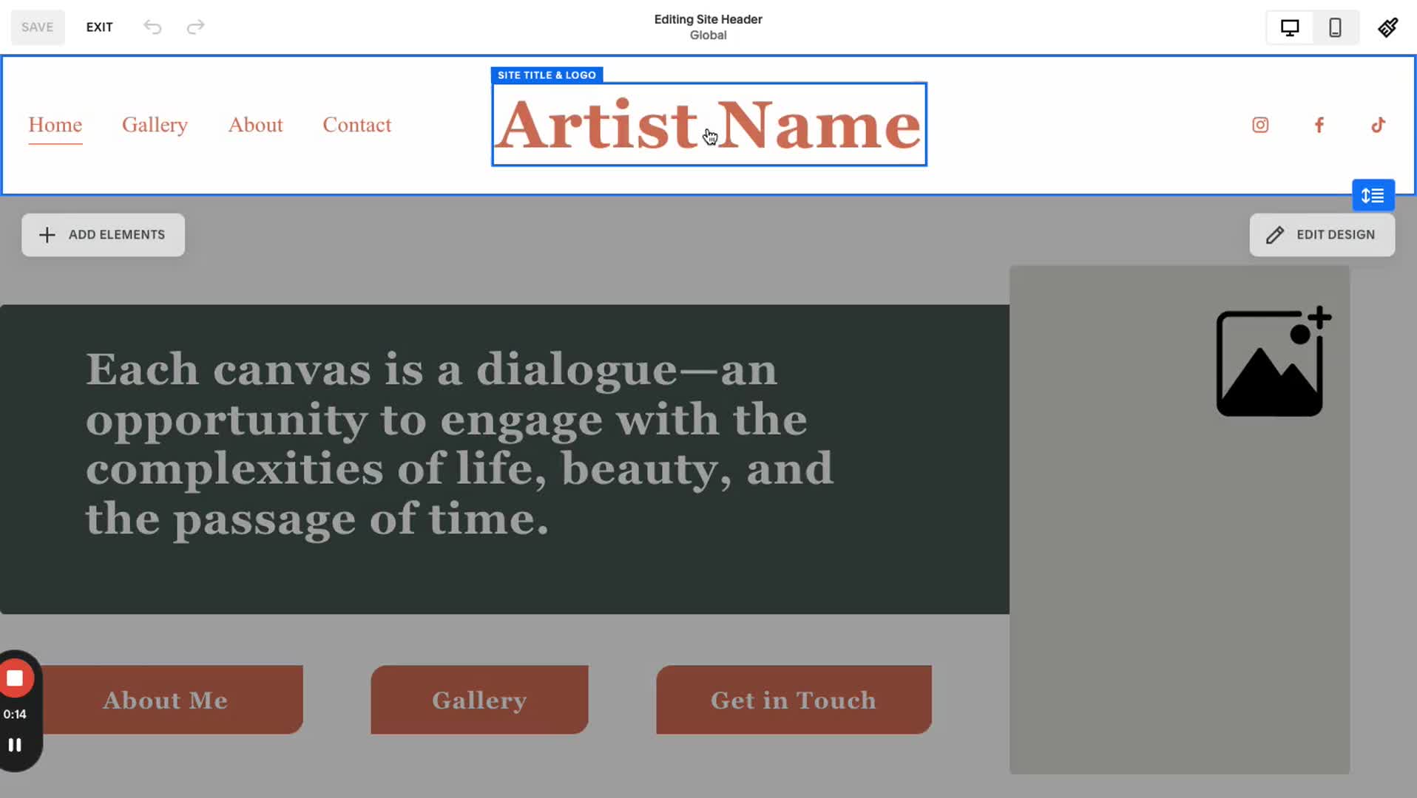Click the Editing Site Header title
Image resolution: width=1417 pixels, height=798 pixels.
708,19
